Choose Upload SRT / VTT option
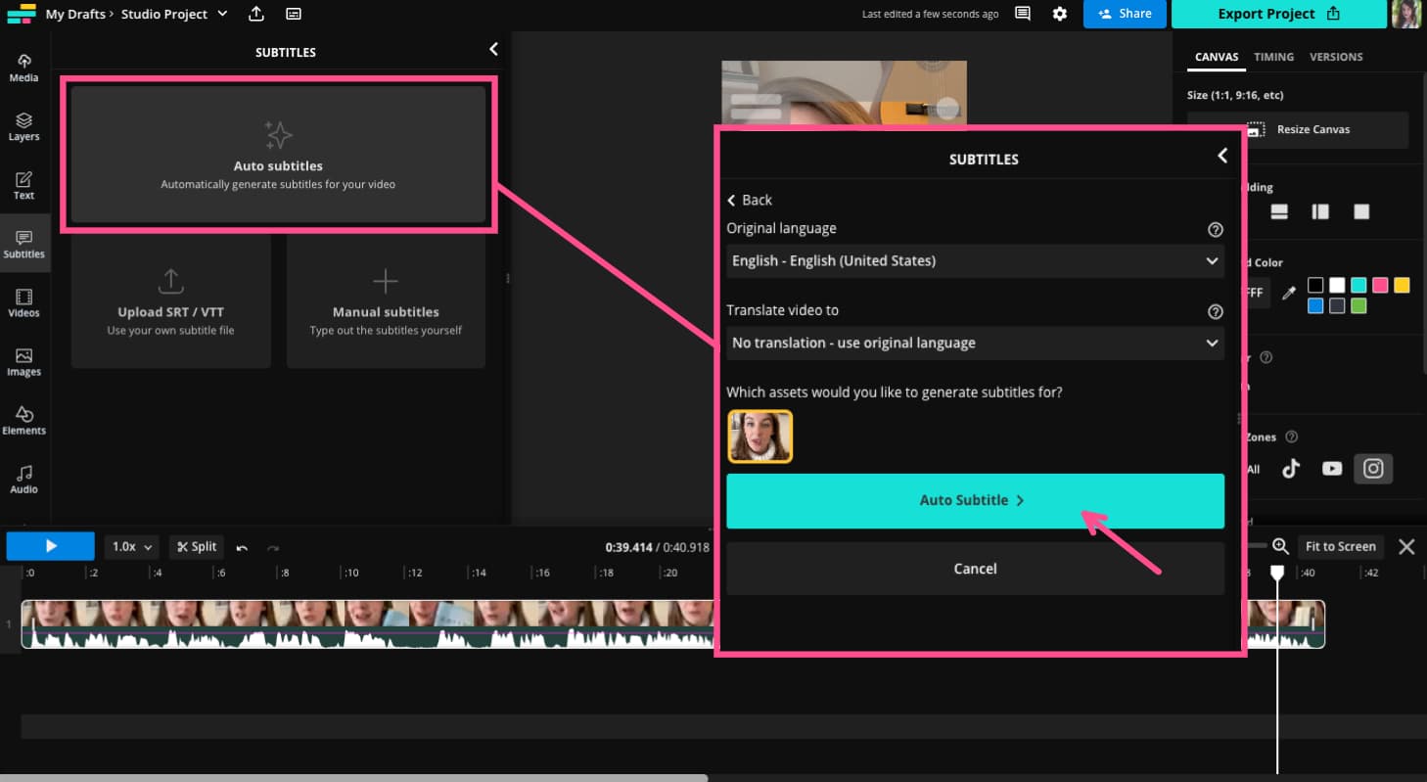This screenshot has height=782, width=1427. pyautogui.click(x=170, y=302)
